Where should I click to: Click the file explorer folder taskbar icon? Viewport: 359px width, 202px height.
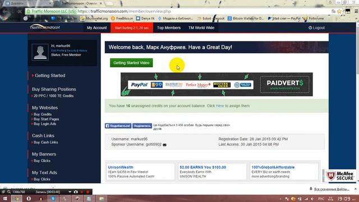(x=102, y=199)
